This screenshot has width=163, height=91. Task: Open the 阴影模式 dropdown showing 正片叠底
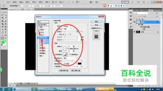pyautogui.click(x=70, y=64)
